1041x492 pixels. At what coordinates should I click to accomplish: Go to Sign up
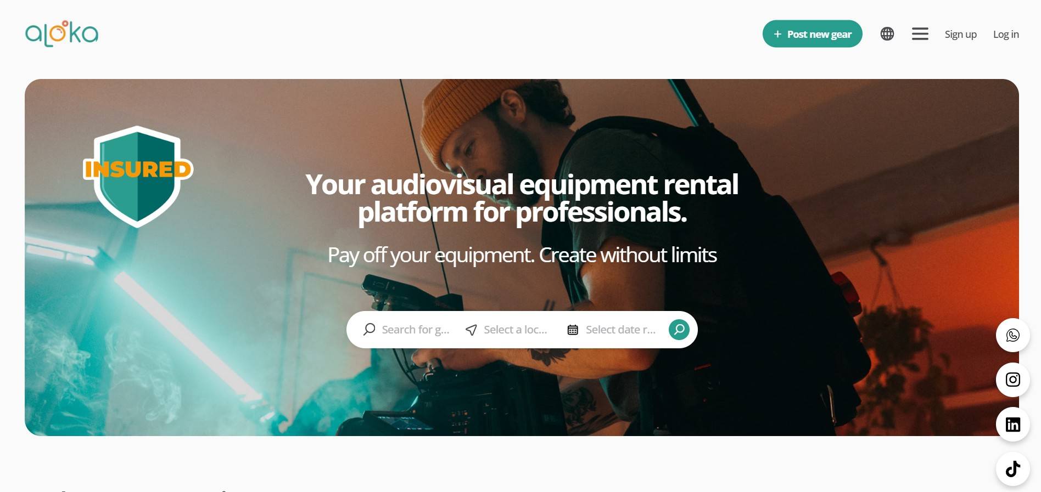pyautogui.click(x=960, y=34)
